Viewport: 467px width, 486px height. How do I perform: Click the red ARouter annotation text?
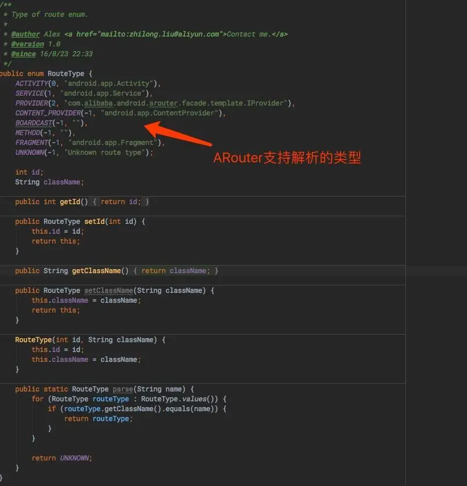286,158
